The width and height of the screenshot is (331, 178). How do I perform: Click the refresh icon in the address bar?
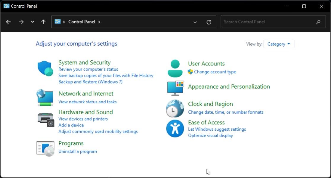coord(209,22)
